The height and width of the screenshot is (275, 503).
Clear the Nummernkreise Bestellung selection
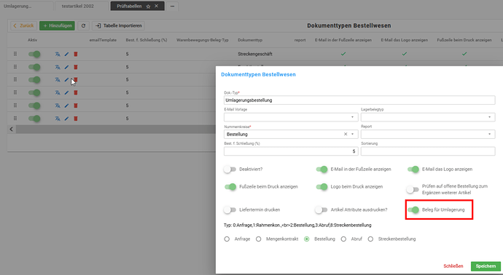tap(346, 134)
